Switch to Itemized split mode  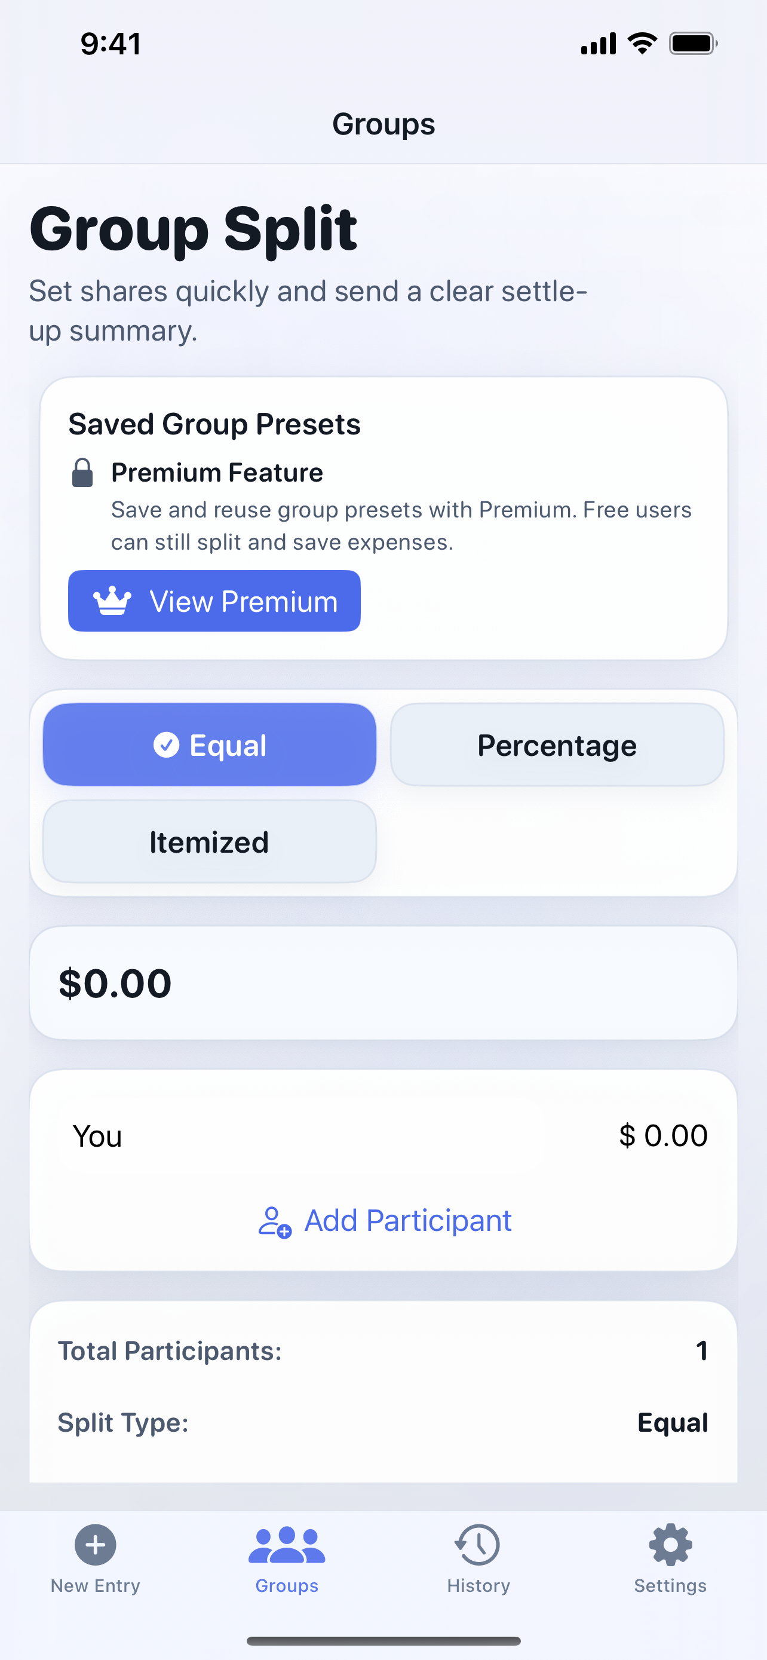[209, 841]
